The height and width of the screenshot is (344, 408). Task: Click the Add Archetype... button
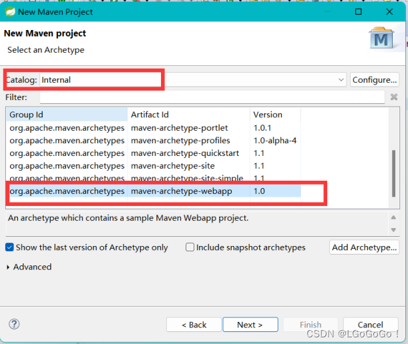[365, 247]
